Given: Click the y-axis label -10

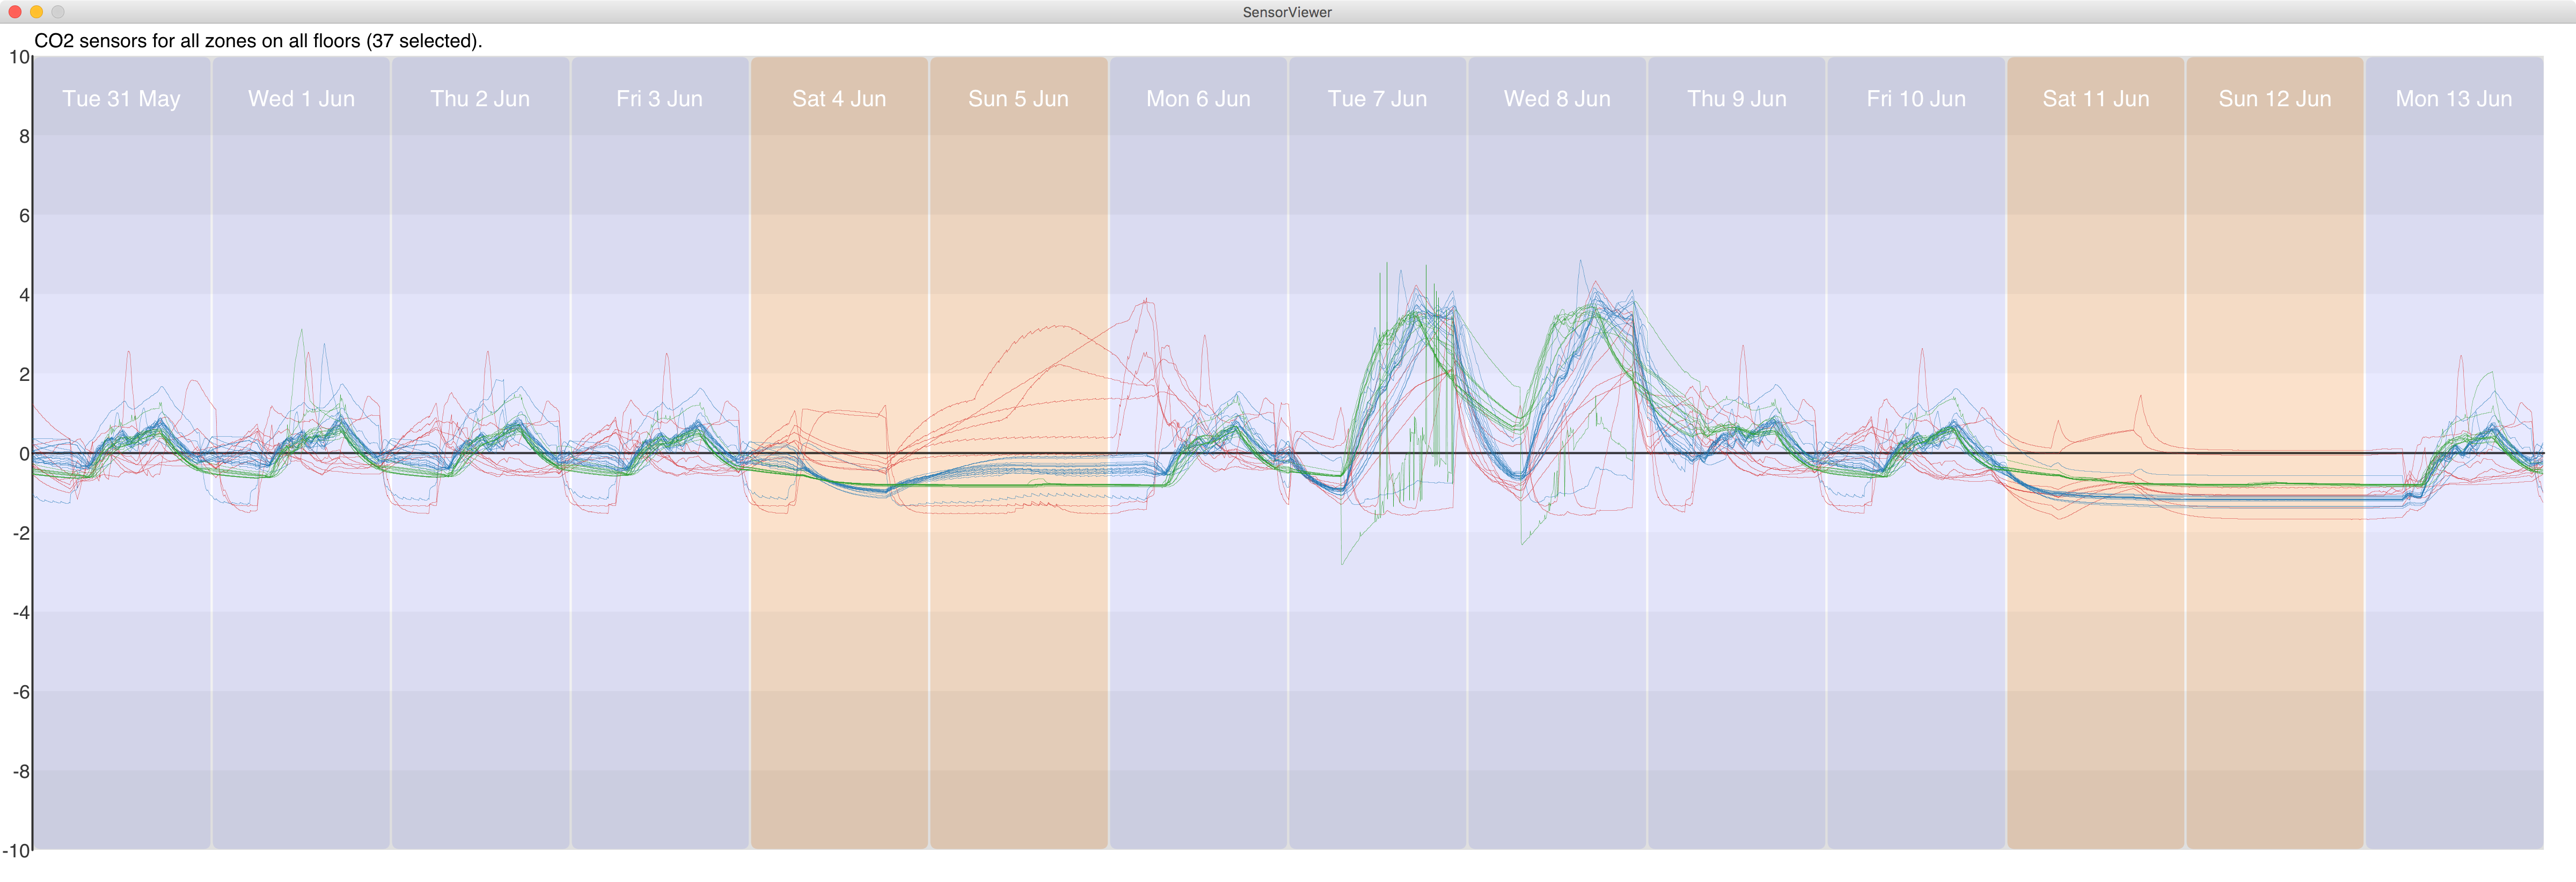Looking at the screenshot, I should (x=16, y=851).
